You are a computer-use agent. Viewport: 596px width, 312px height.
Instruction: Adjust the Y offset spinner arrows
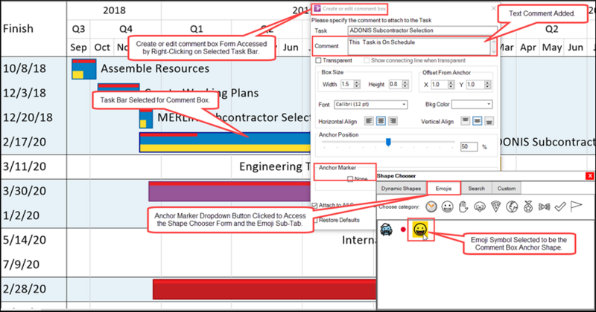click(x=487, y=85)
